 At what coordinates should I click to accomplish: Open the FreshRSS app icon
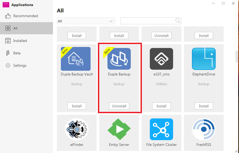pos(204,129)
